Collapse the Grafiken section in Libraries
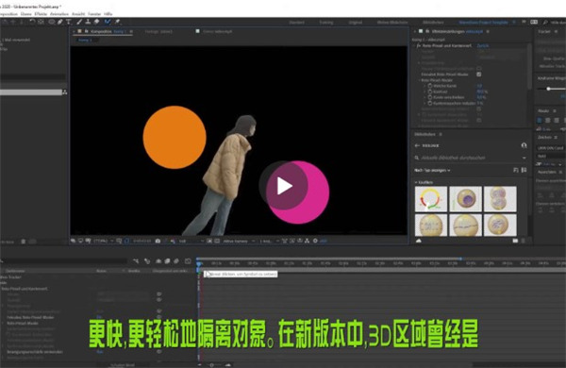Image resolution: width=566 pixels, height=368 pixels. pos(416,182)
